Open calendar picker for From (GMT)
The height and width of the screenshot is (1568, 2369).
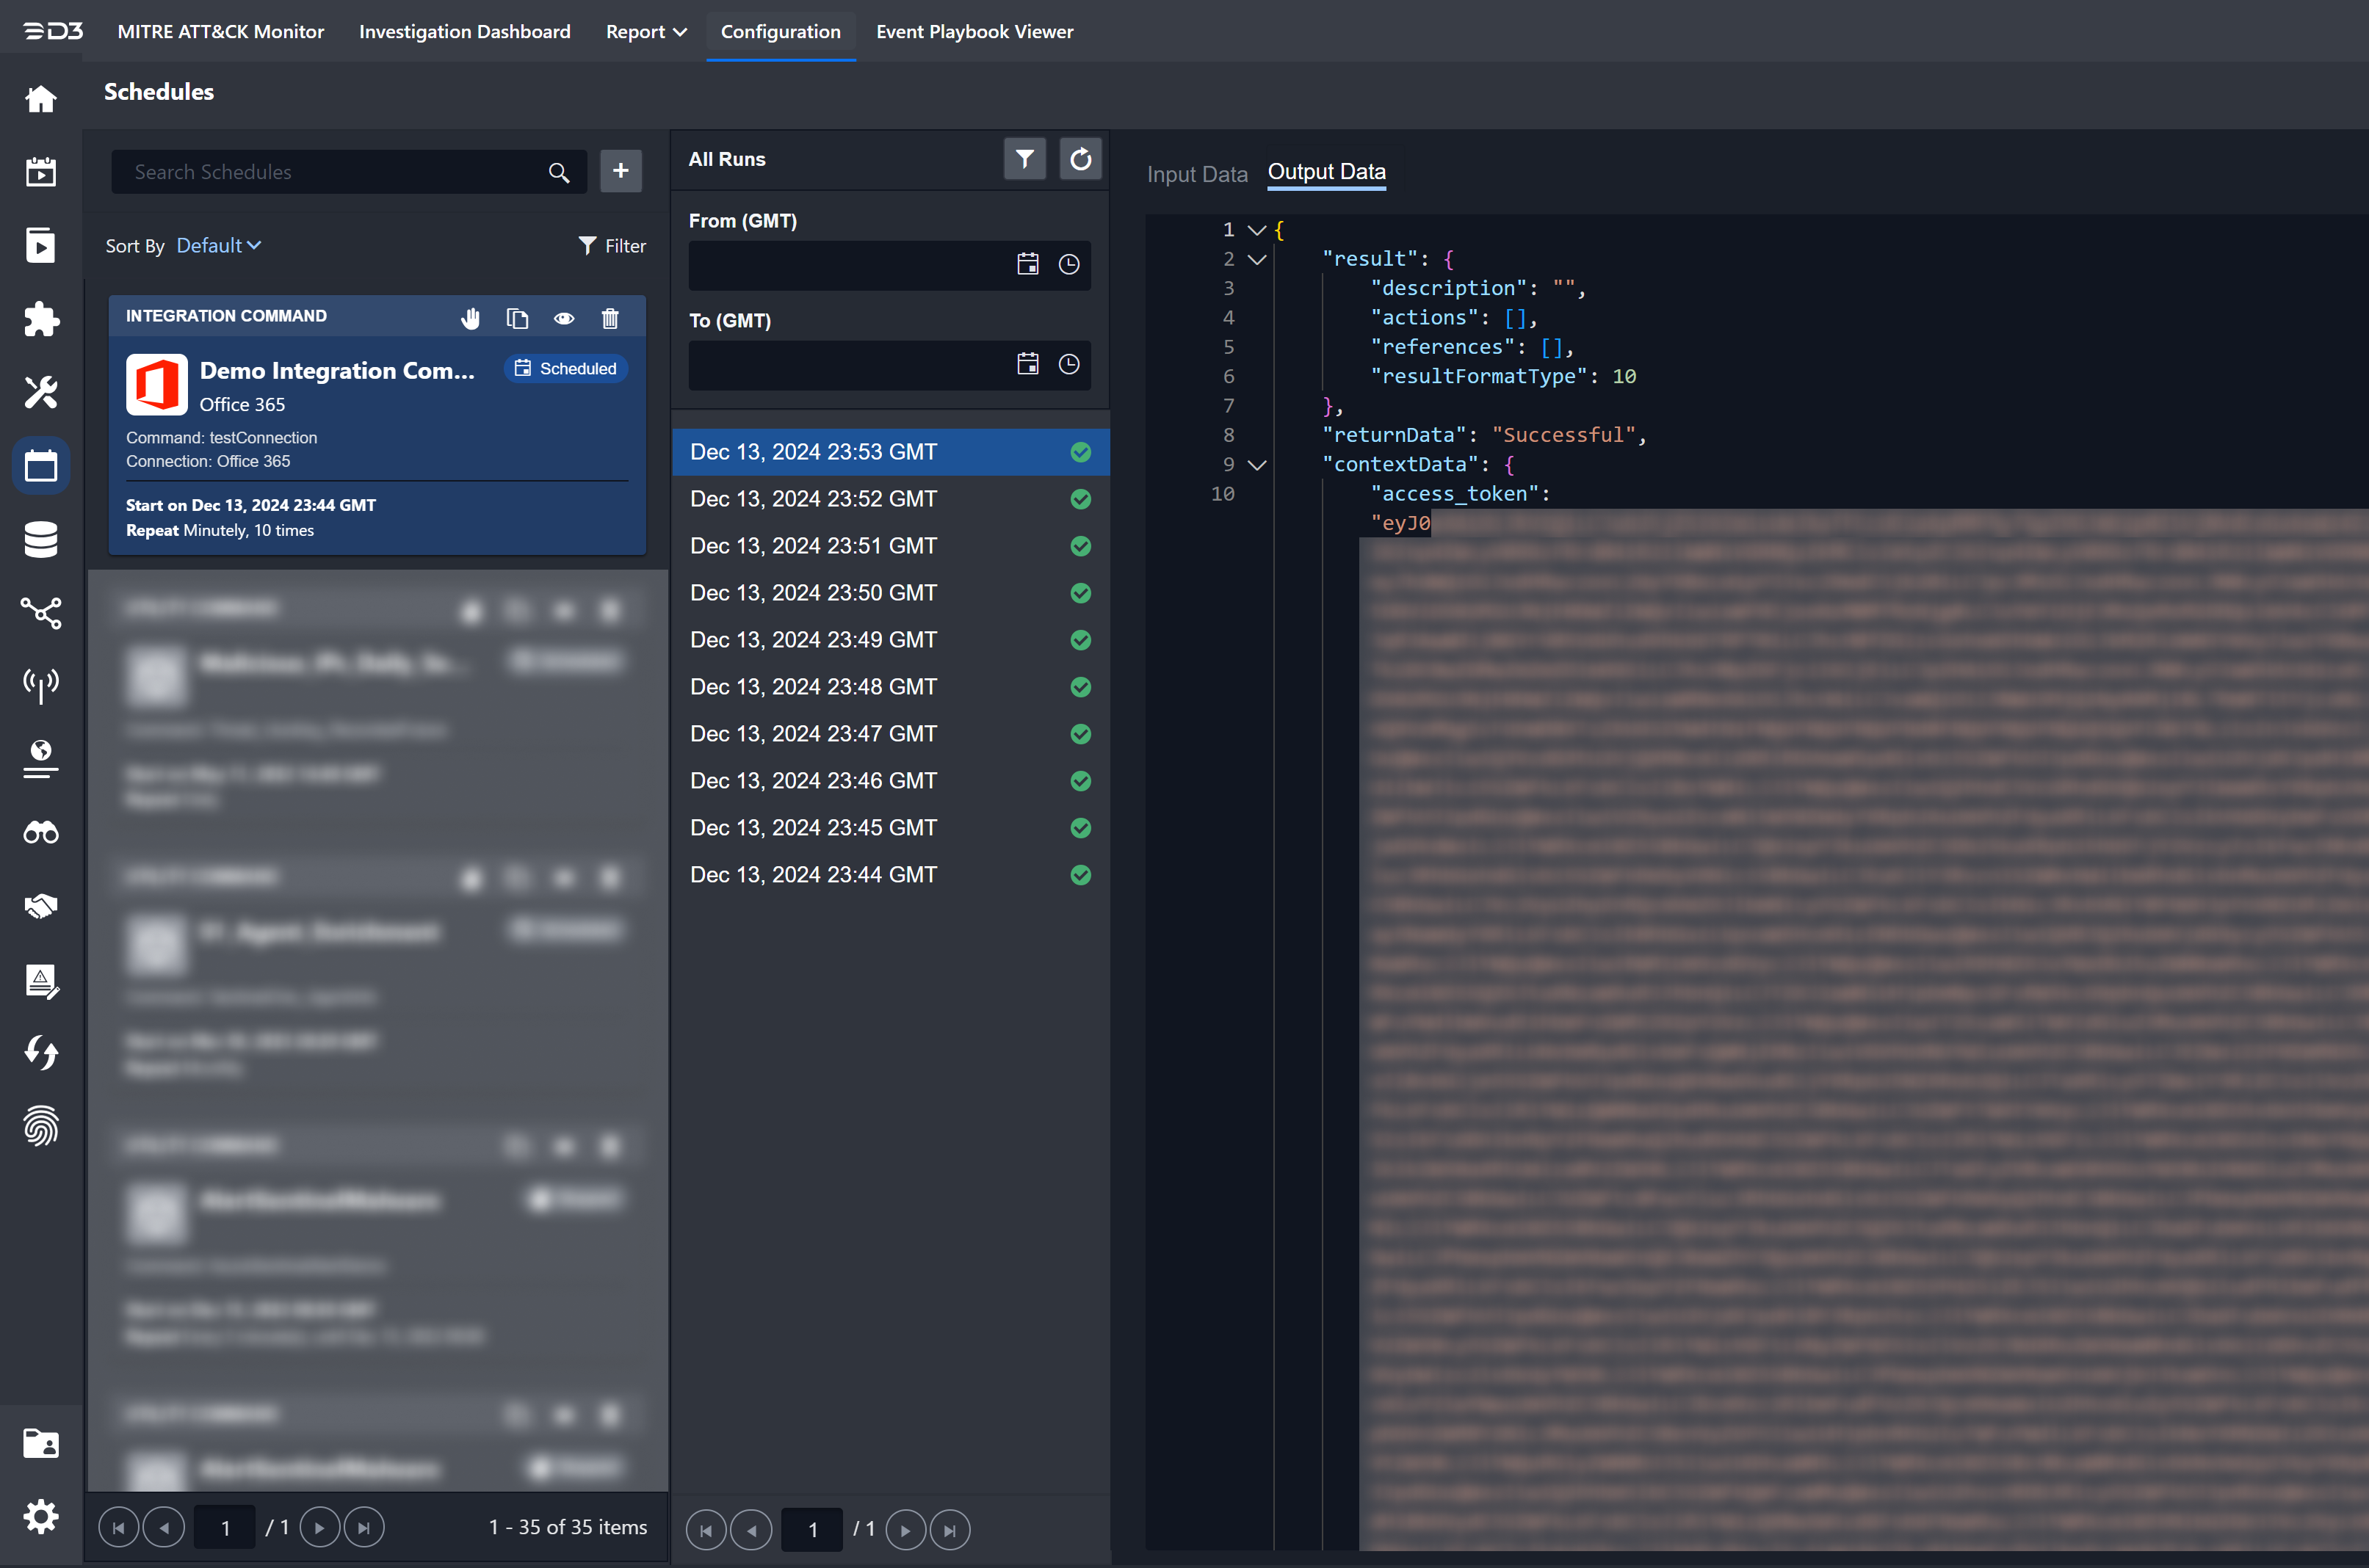coord(1027,265)
